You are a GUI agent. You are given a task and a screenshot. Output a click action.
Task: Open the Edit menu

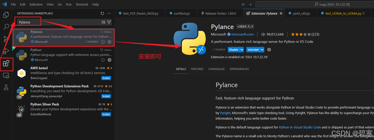(23, 4)
